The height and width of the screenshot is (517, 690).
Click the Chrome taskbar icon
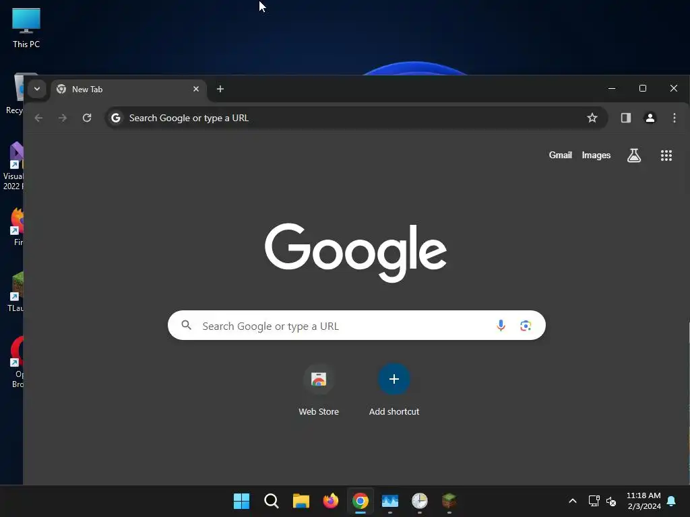pyautogui.click(x=360, y=501)
